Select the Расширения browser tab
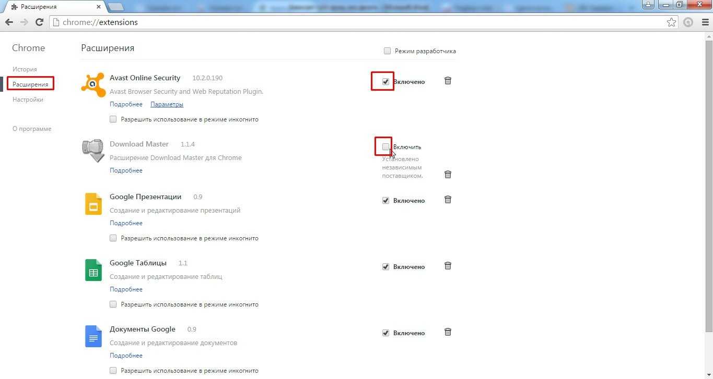 pos(52,7)
